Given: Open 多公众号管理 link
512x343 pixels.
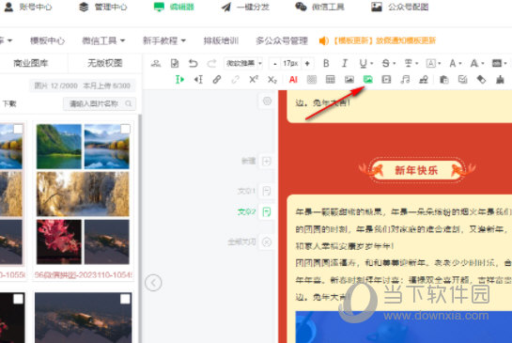Looking at the screenshot, I should click(282, 40).
